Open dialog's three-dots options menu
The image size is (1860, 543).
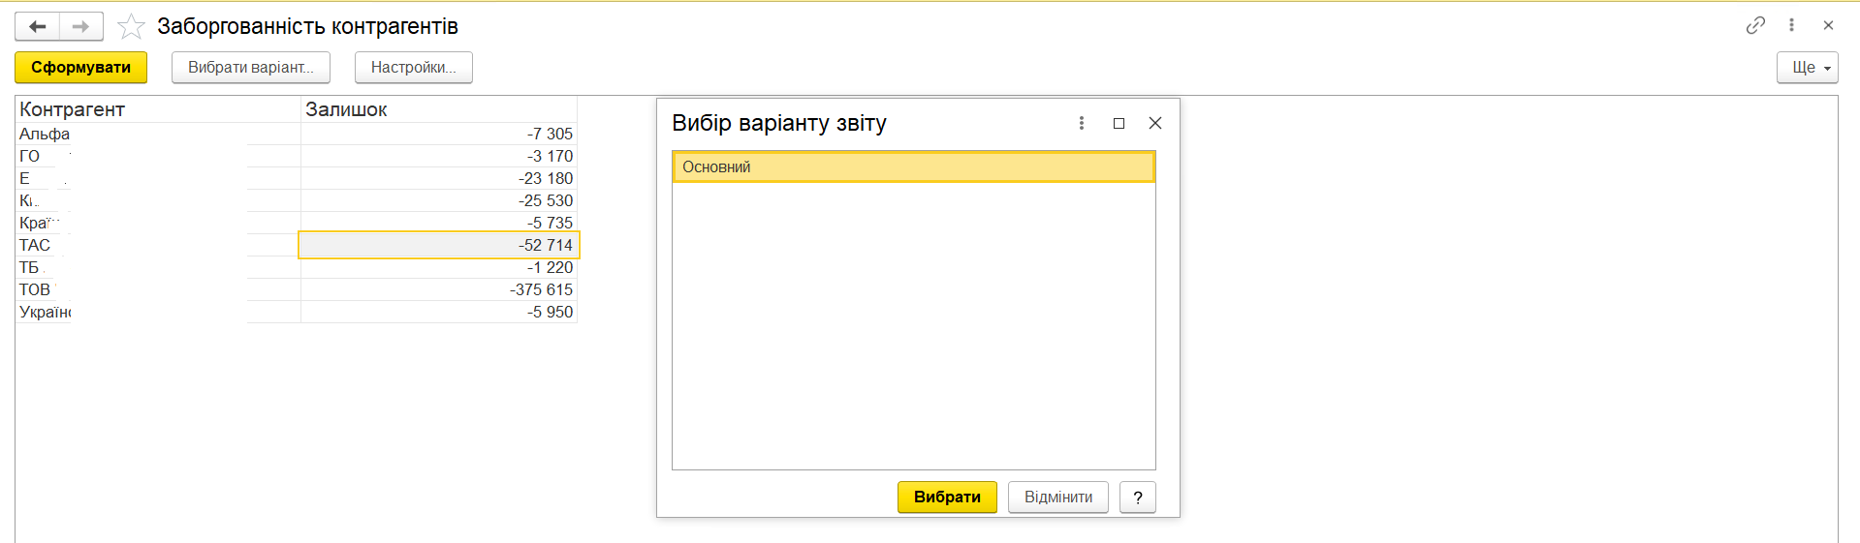[1082, 123]
